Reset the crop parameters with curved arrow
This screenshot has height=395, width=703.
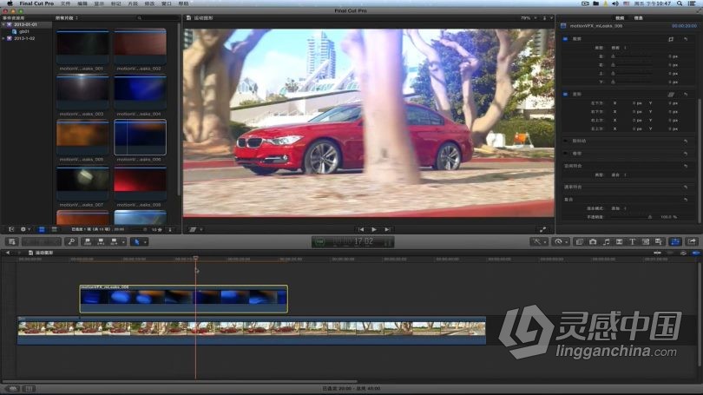[686, 39]
